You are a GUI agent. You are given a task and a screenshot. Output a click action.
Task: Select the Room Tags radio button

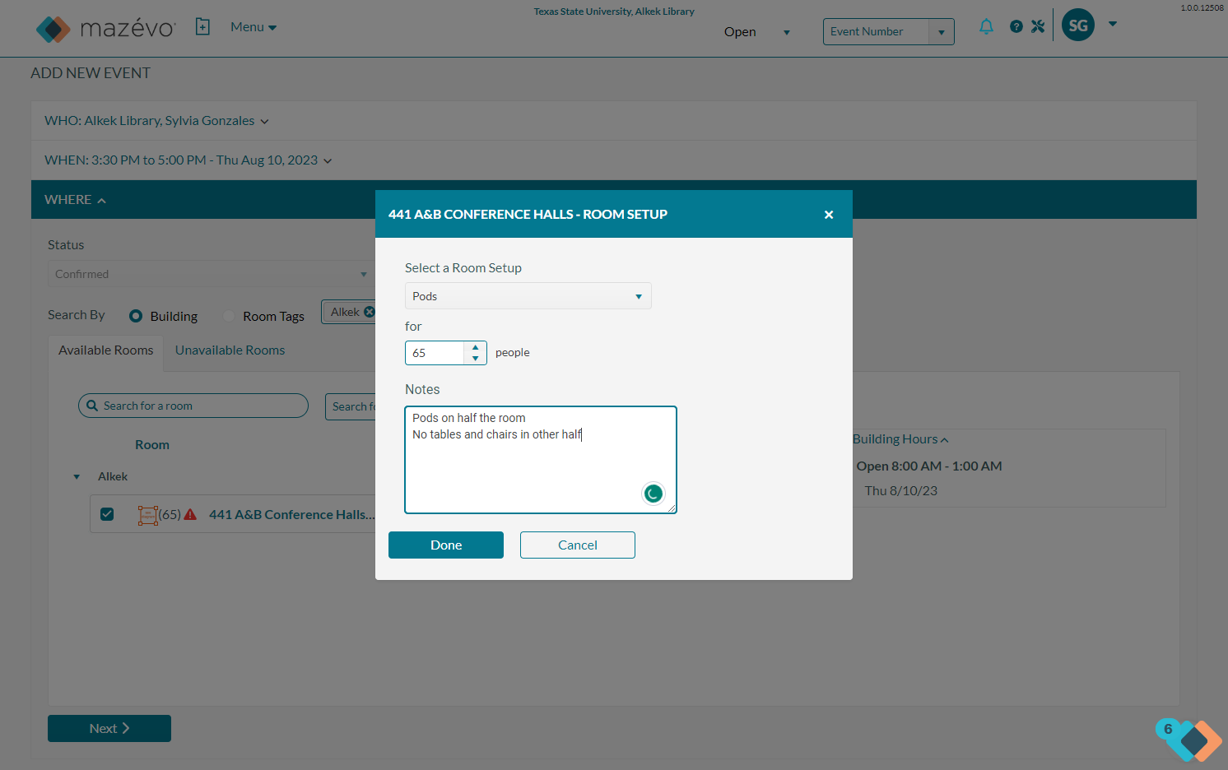click(229, 316)
